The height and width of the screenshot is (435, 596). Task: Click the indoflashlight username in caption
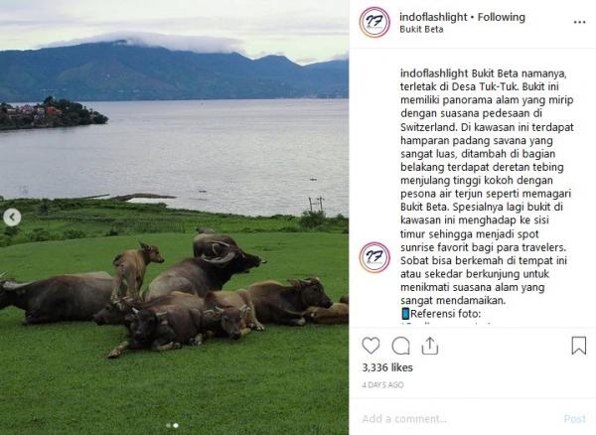434,72
